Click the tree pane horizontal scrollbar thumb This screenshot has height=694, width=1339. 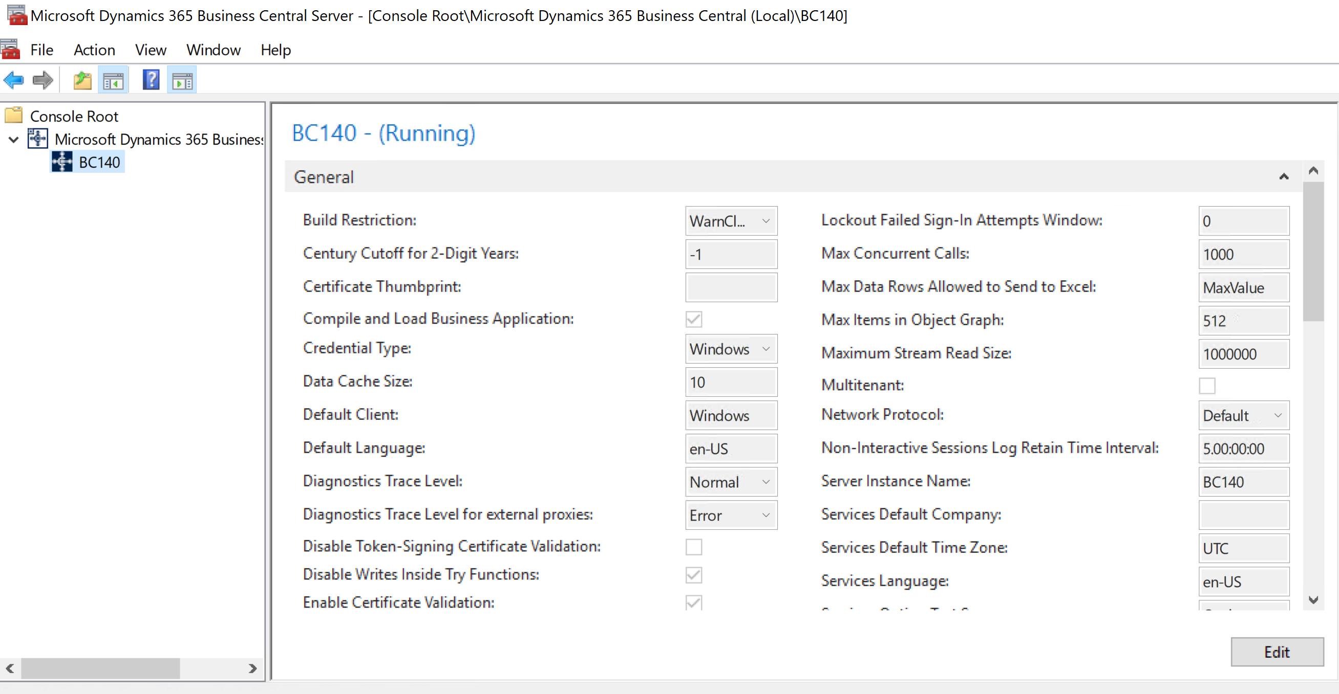tap(100, 668)
